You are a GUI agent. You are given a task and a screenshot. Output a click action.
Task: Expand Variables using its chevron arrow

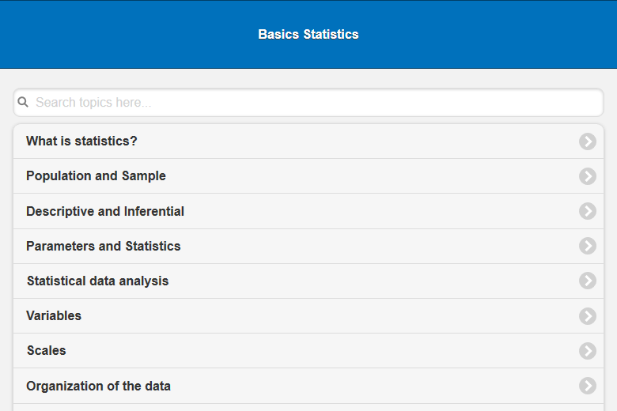click(587, 316)
